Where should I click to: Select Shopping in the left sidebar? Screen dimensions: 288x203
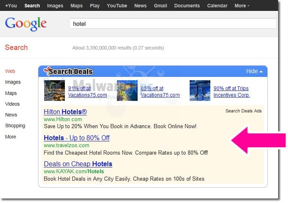pos(15,126)
